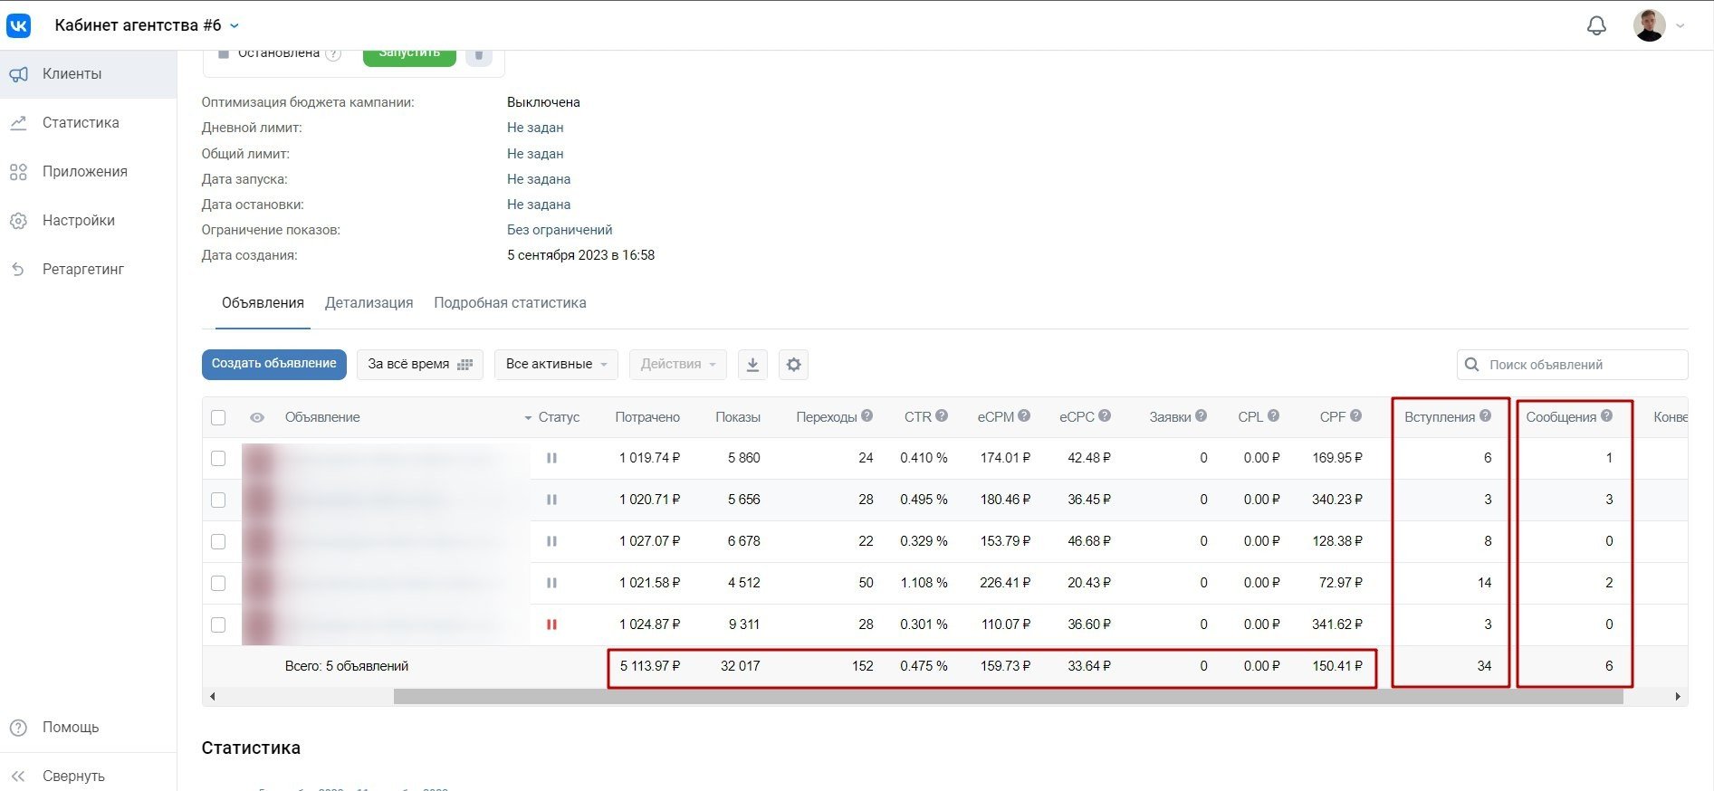Click help icon next to CTR
This screenshot has width=1714, height=791.
coord(942,416)
